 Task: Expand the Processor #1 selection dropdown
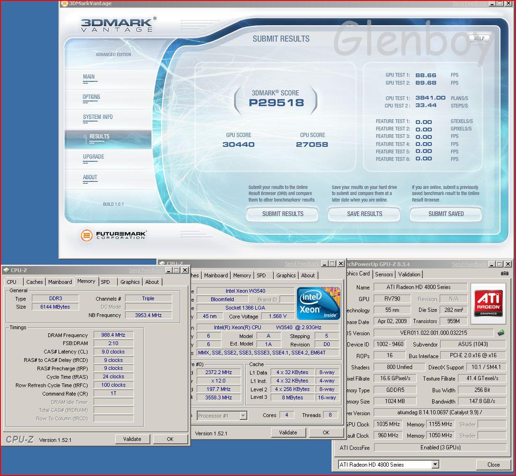(x=243, y=415)
